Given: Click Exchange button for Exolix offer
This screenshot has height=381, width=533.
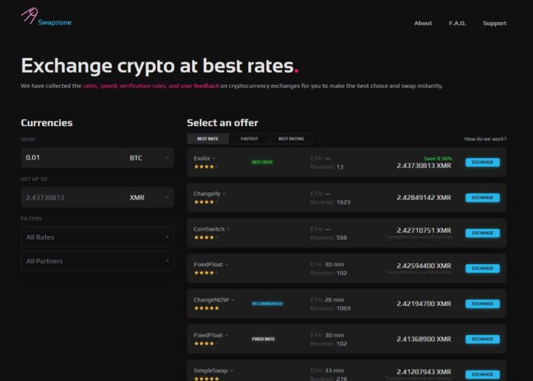Looking at the screenshot, I should click(482, 163).
